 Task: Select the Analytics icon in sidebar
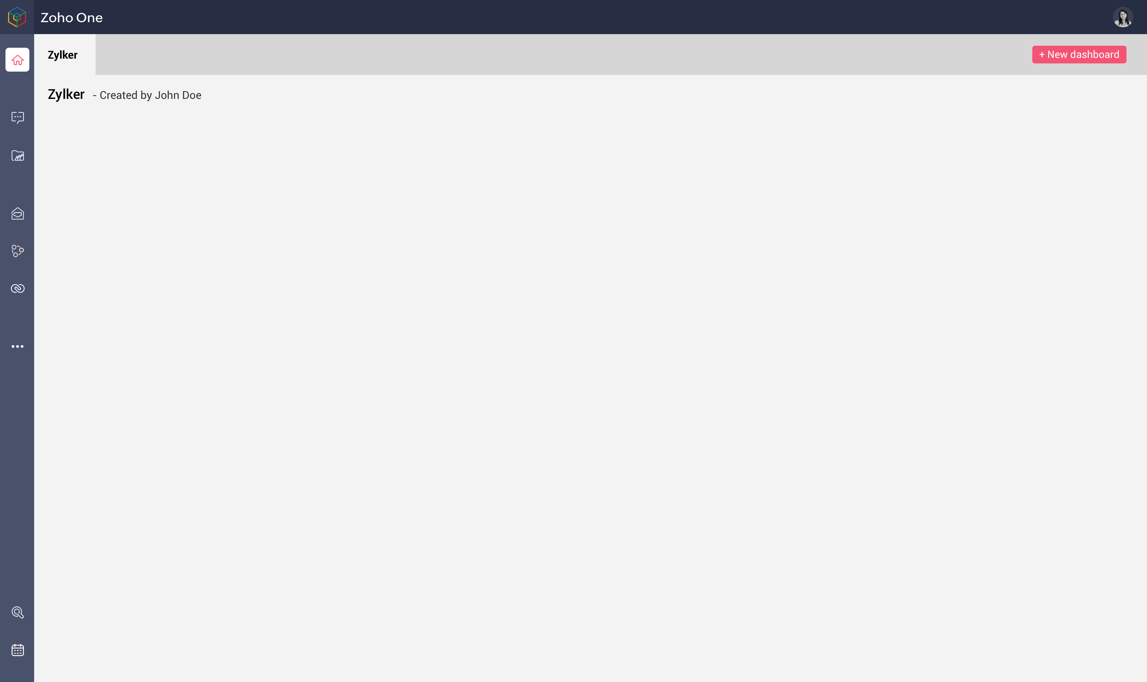17,155
